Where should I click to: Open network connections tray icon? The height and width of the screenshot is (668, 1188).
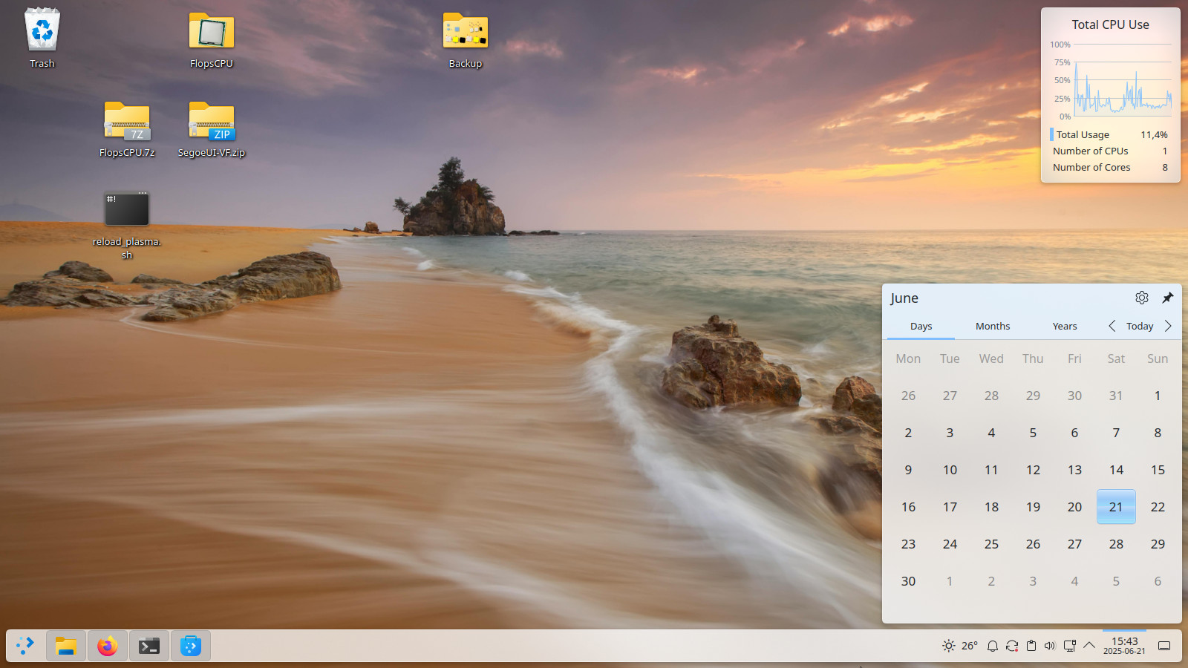[x=1069, y=646]
